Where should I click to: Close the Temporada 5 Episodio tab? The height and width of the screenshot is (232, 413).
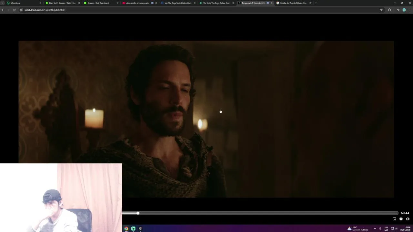272,3
